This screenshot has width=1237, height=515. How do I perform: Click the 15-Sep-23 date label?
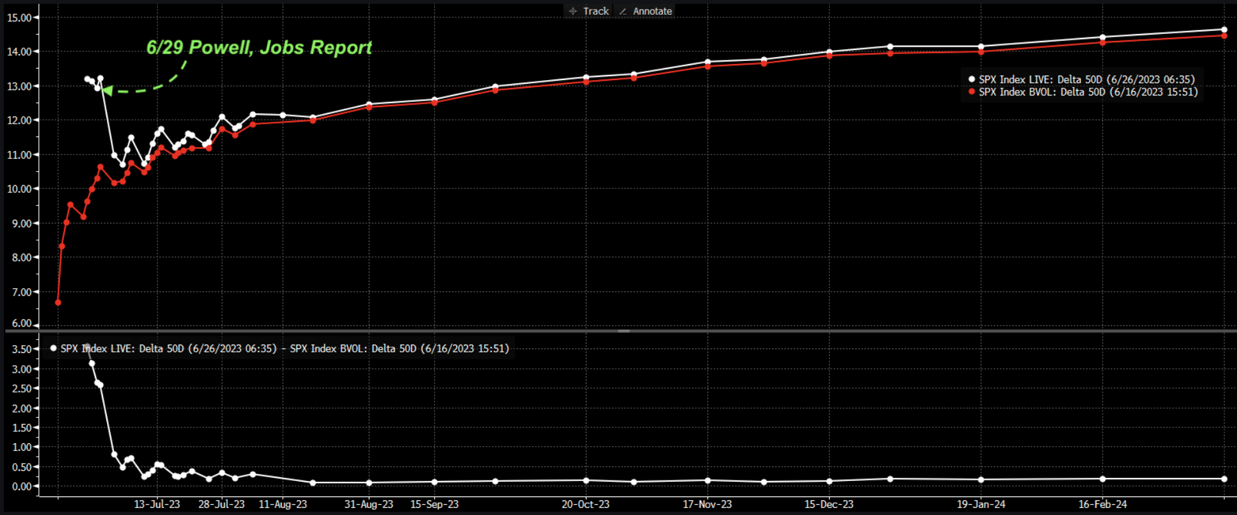pyautogui.click(x=435, y=504)
